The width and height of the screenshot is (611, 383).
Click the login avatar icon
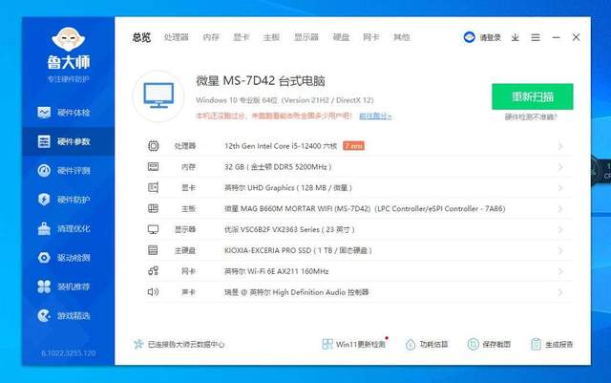coord(469,37)
